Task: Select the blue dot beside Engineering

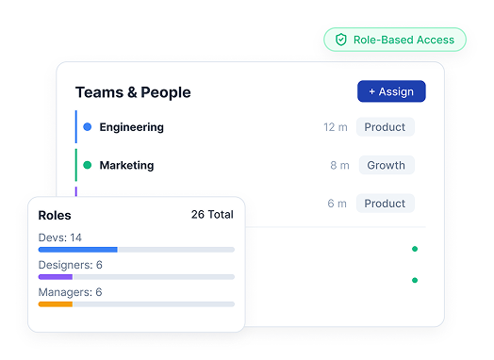Action: [88, 127]
